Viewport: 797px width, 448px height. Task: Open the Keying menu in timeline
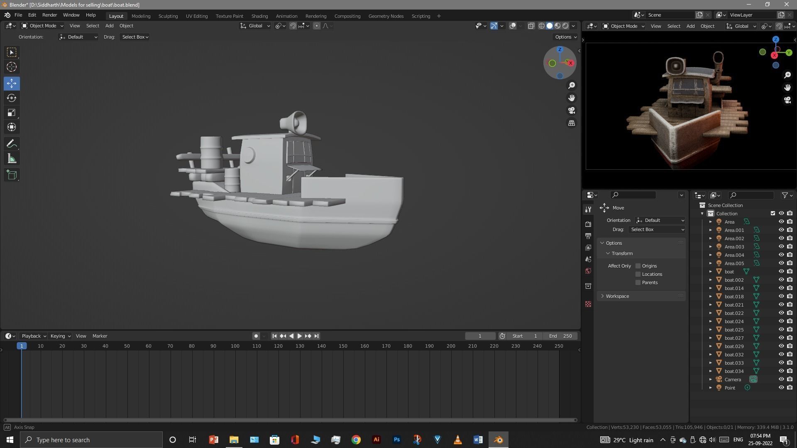click(x=60, y=336)
